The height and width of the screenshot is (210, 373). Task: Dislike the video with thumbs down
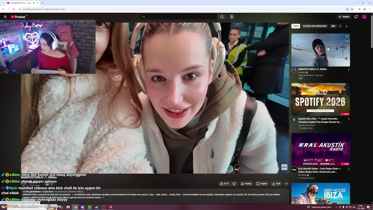pos(234,184)
